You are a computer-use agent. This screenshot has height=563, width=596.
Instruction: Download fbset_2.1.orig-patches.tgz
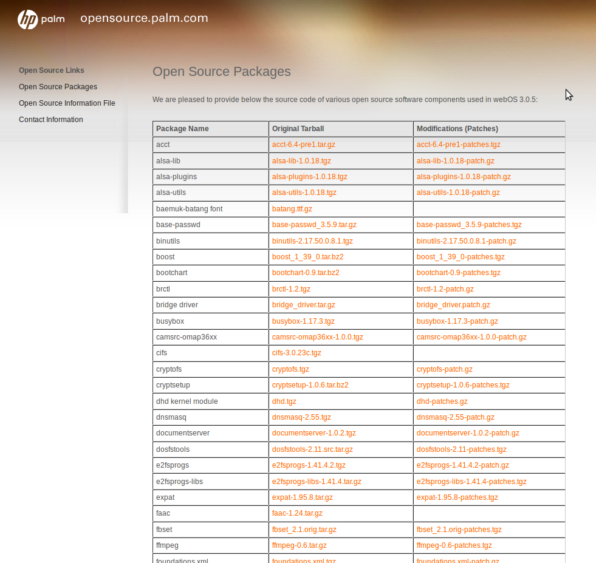(x=459, y=529)
